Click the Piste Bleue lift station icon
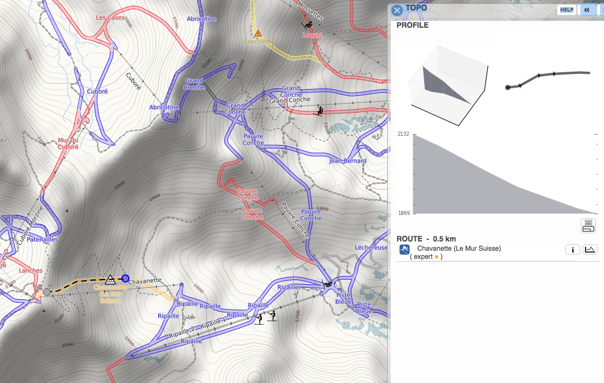Viewport: 604px width, 383px height. [328, 284]
